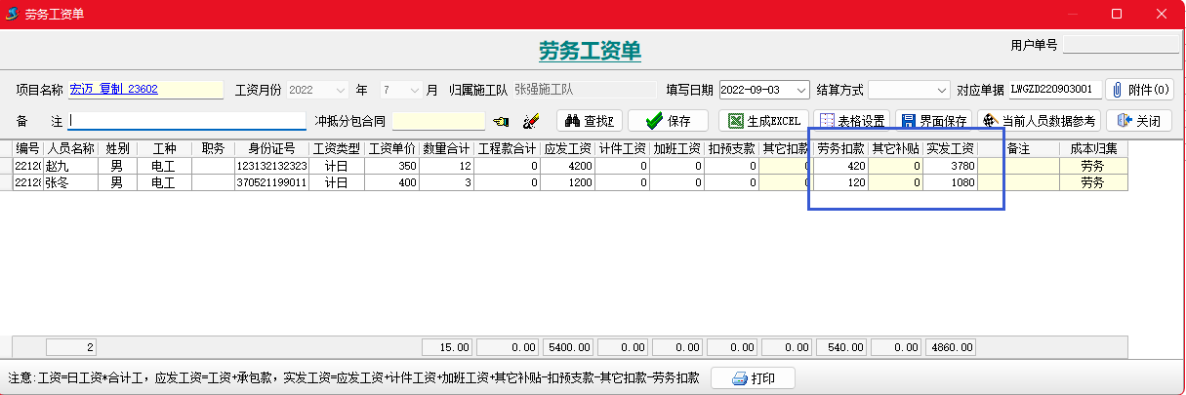Export table using 生成EXCEL button
The height and width of the screenshot is (395, 1186).
(x=762, y=121)
